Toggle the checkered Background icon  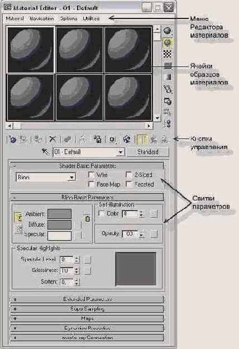[x=168, y=54]
